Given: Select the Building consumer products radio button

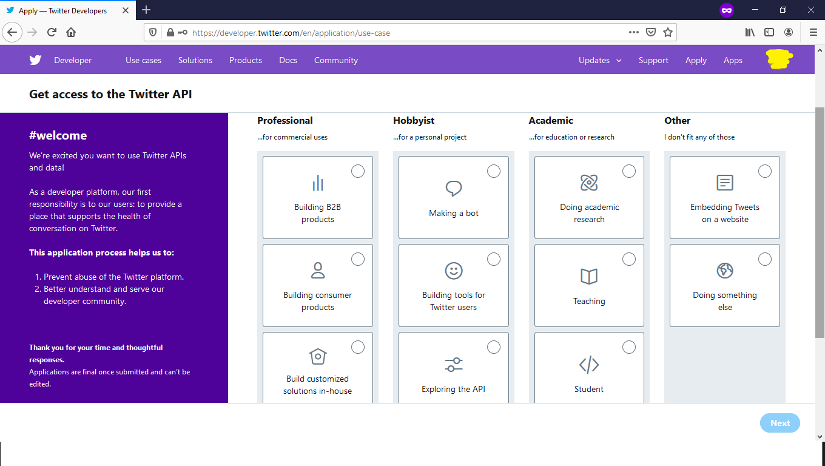Looking at the screenshot, I should coord(358,259).
